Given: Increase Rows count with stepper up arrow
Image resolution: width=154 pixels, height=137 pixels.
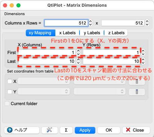Looking at the screenshot, I should coord(147,21).
